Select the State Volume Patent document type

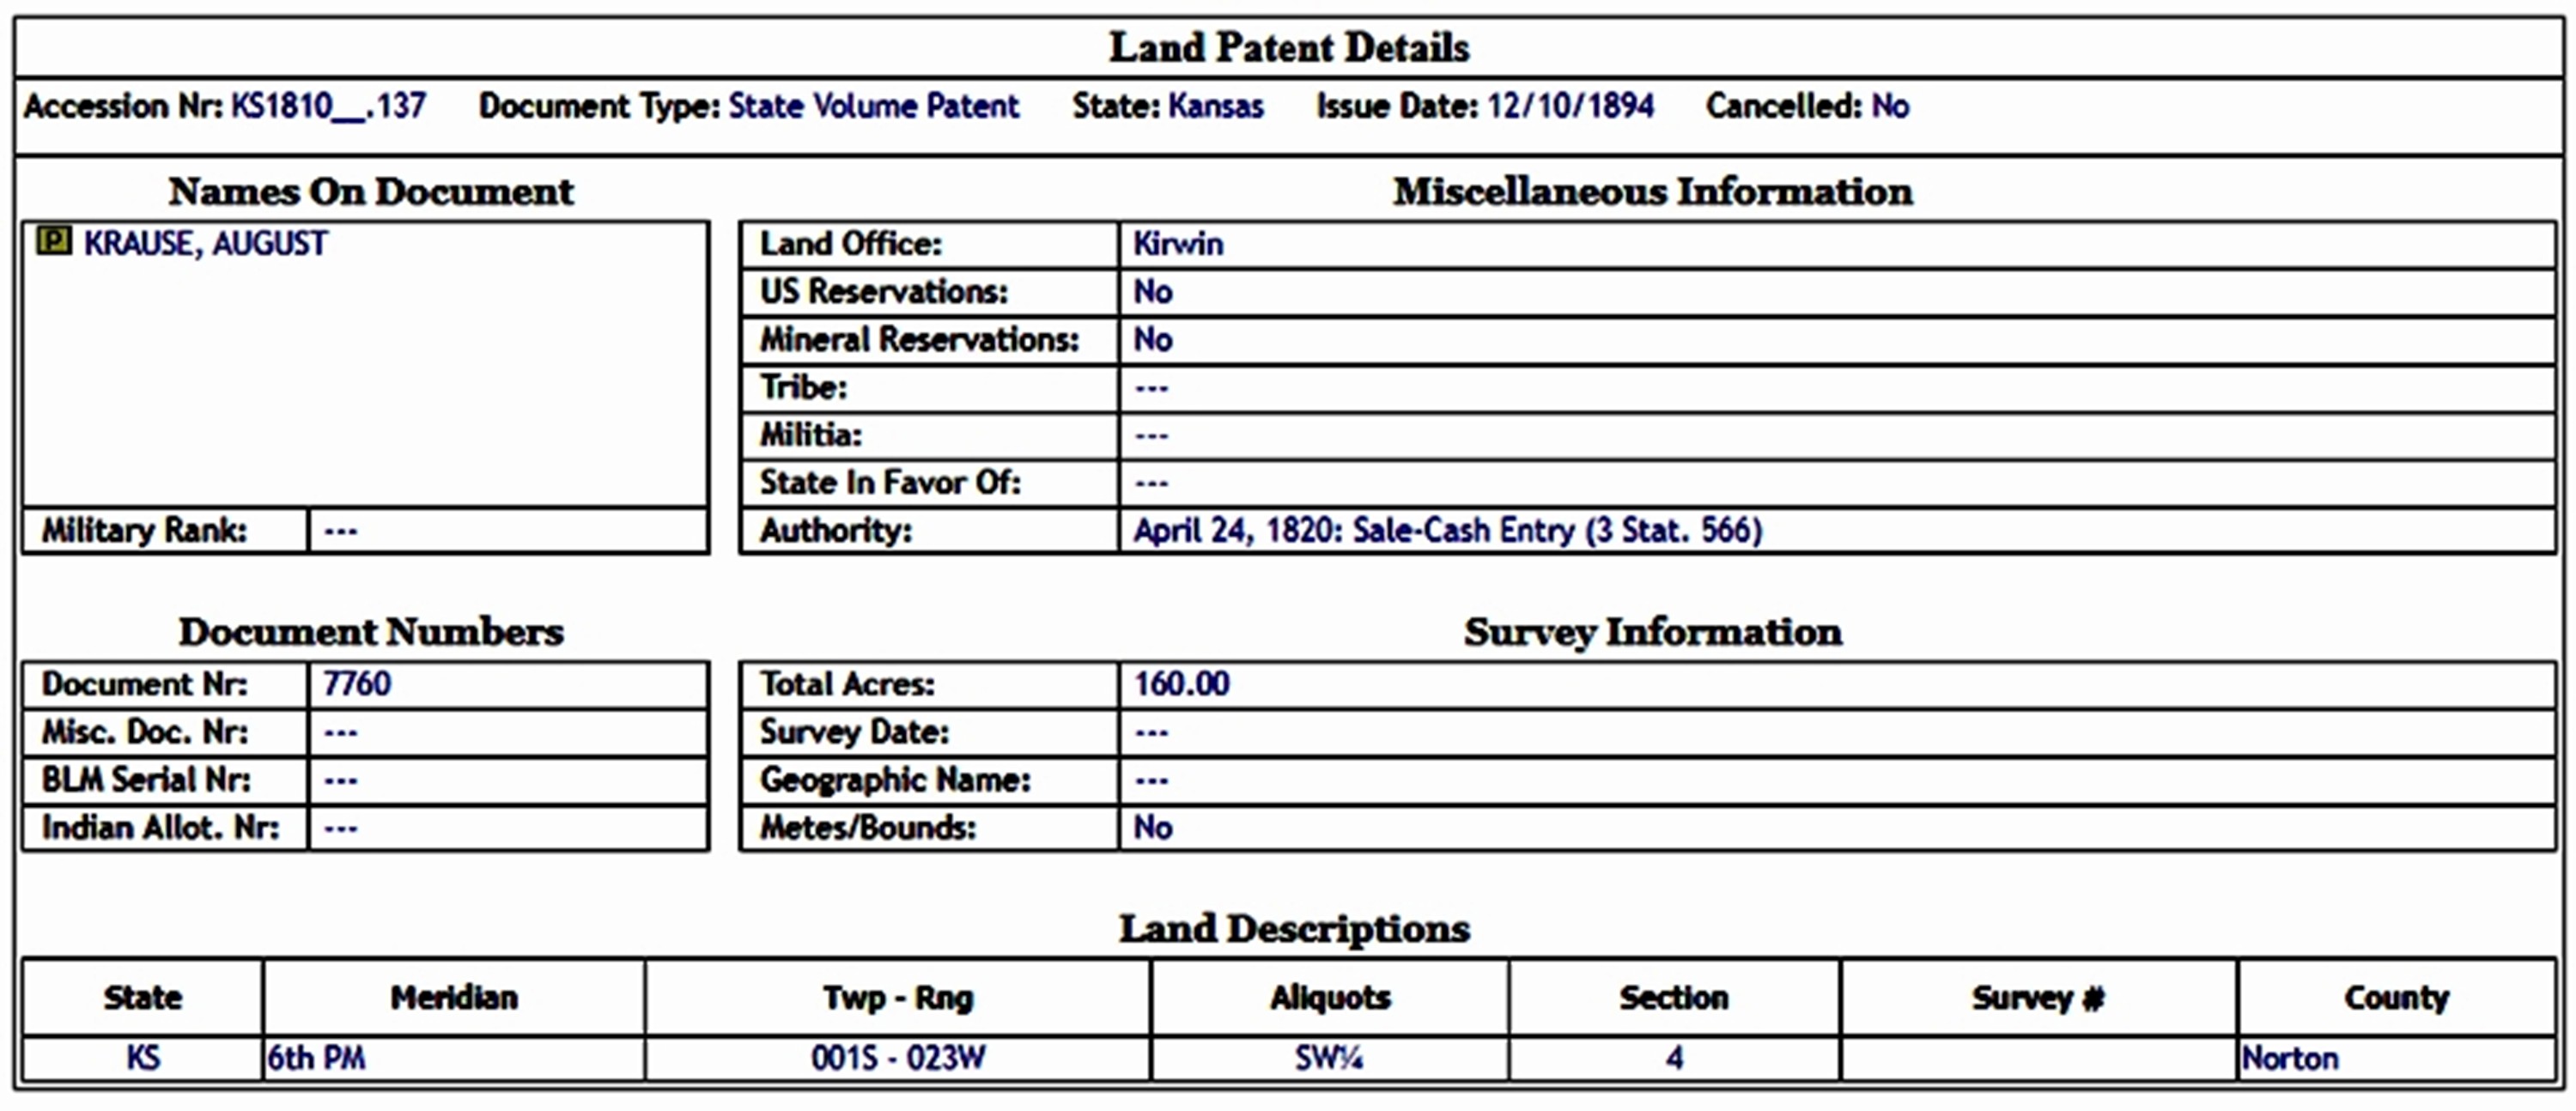point(873,106)
